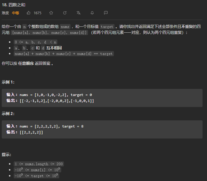This screenshot has height=181, width=207.
Task: Click the difficulty label 中等
Action: pyautogui.click(x=15, y=13)
